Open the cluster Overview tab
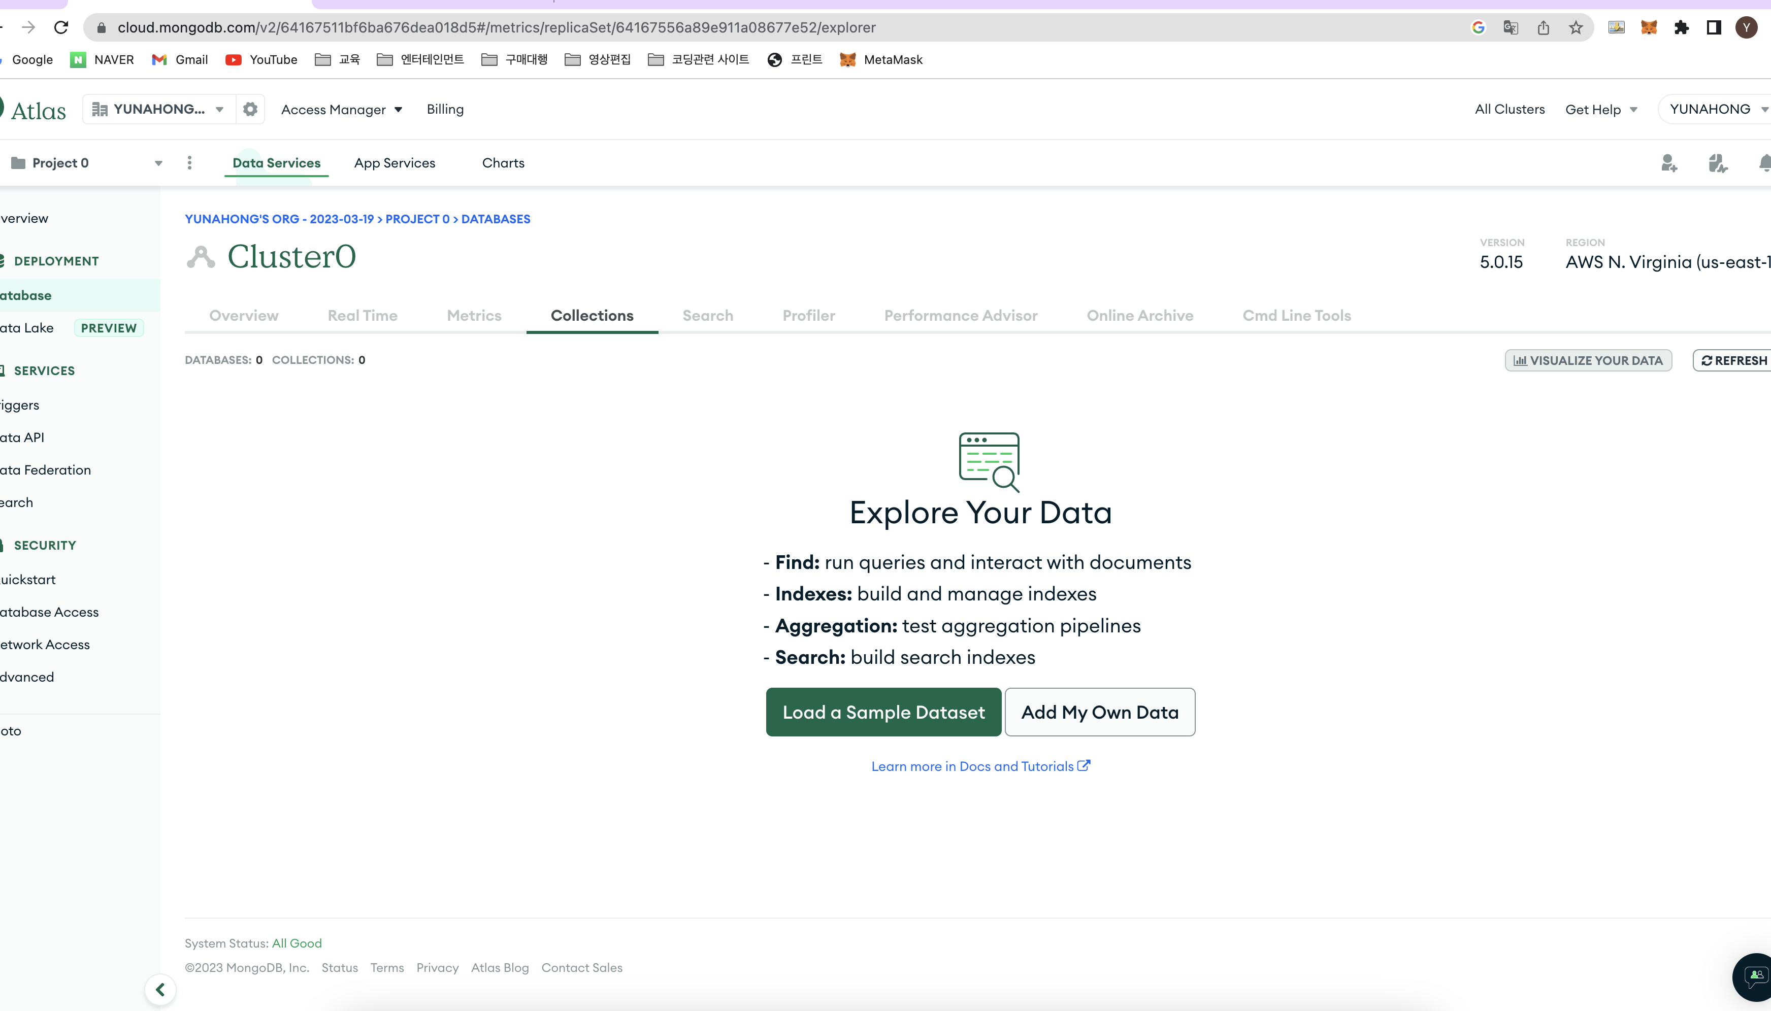 coord(244,315)
